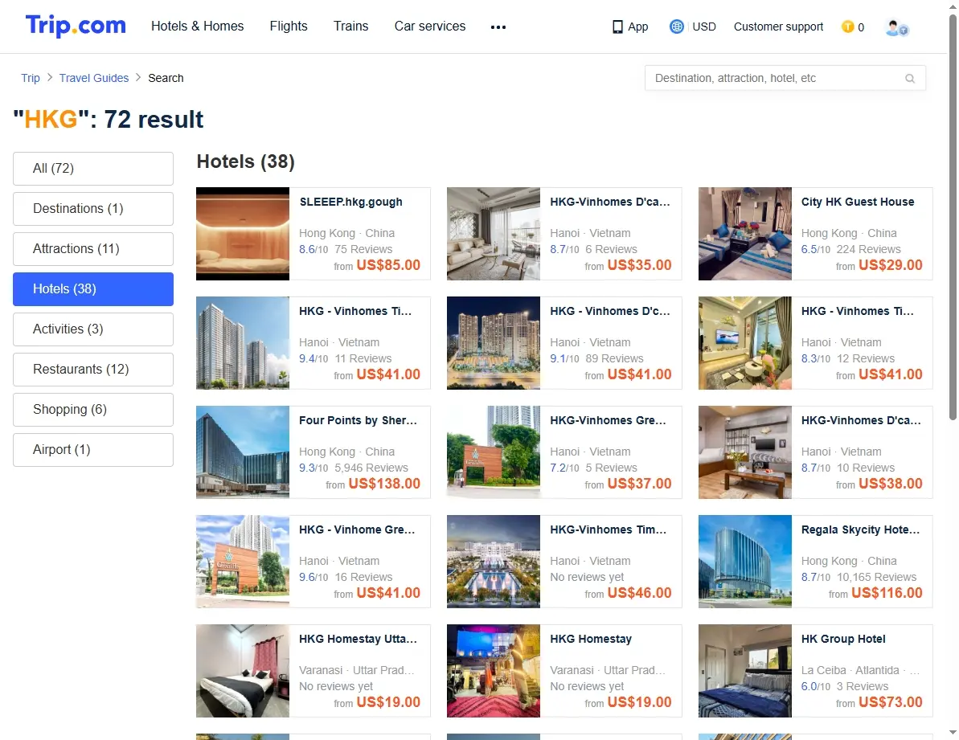Click HKG-Vinhomes Tim... title

point(608,529)
